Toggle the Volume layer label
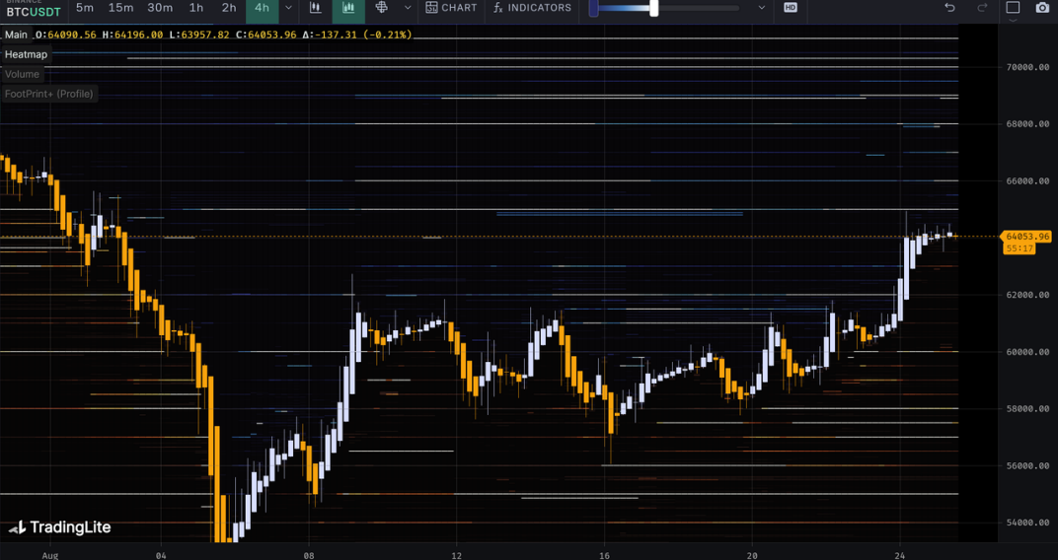 tap(22, 74)
